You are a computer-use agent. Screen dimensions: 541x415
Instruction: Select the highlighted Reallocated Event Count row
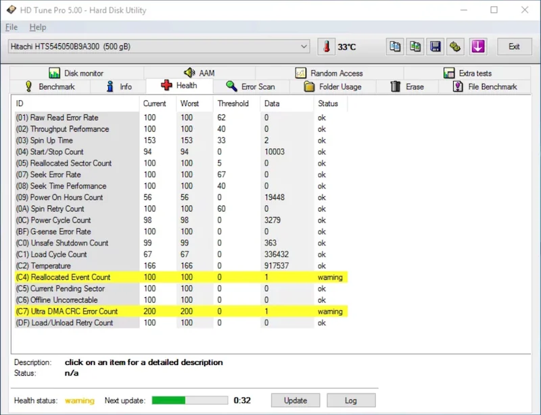tap(181, 277)
